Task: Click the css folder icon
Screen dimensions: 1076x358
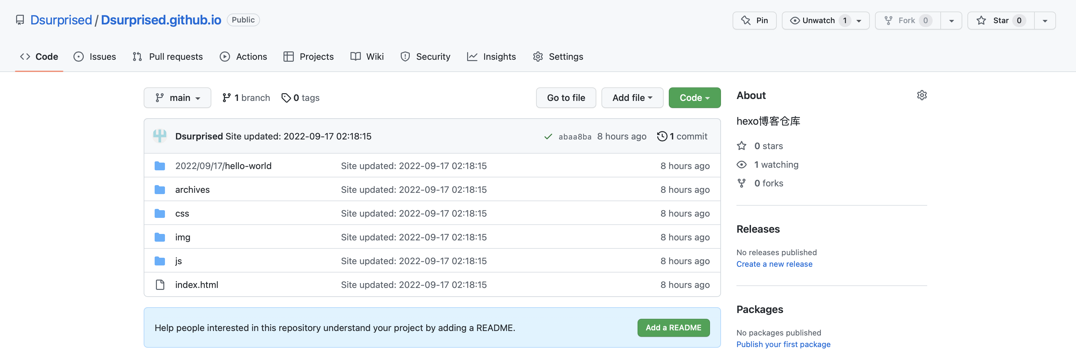Action: [x=159, y=213]
